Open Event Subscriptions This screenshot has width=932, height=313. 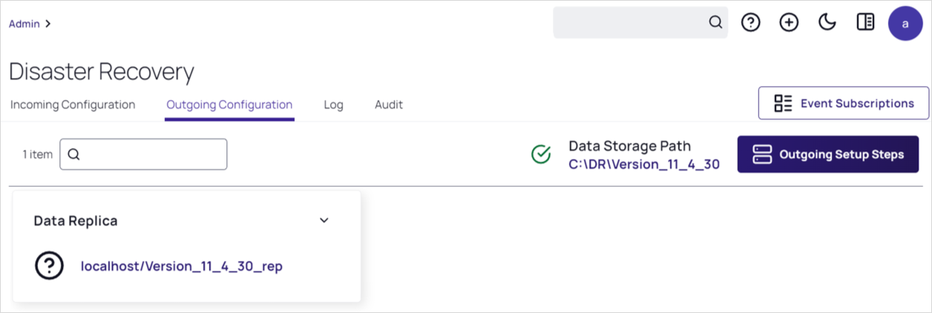coord(843,103)
